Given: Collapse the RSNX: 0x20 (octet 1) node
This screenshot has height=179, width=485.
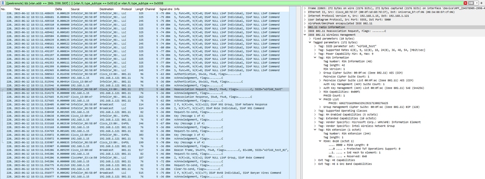Looking at the screenshot, I should [x=320, y=141].
